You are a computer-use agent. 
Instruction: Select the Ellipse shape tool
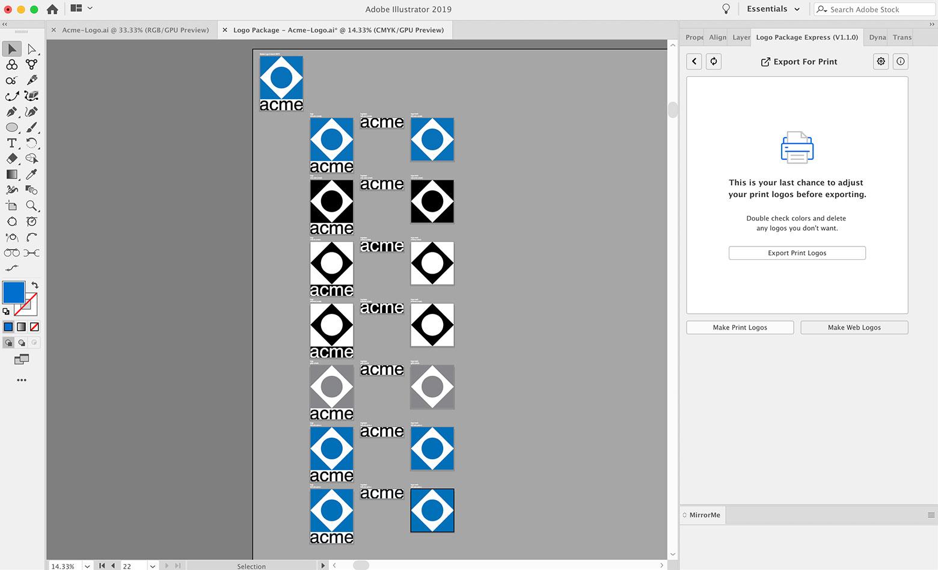(x=11, y=127)
